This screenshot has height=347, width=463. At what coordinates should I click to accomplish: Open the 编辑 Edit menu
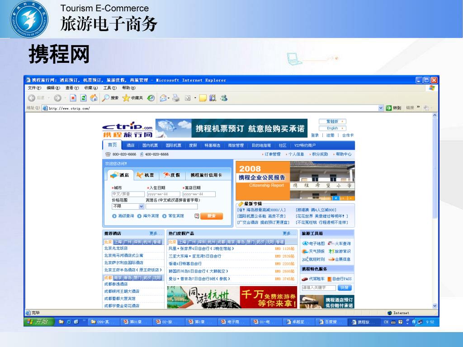tap(53, 88)
